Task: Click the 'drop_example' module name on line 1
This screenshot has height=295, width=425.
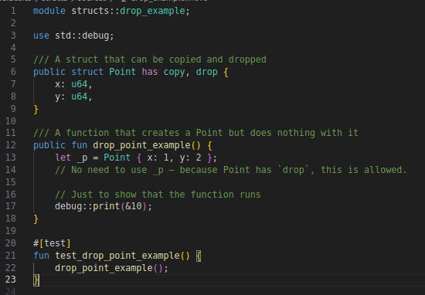Action: click(x=152, y=11)
